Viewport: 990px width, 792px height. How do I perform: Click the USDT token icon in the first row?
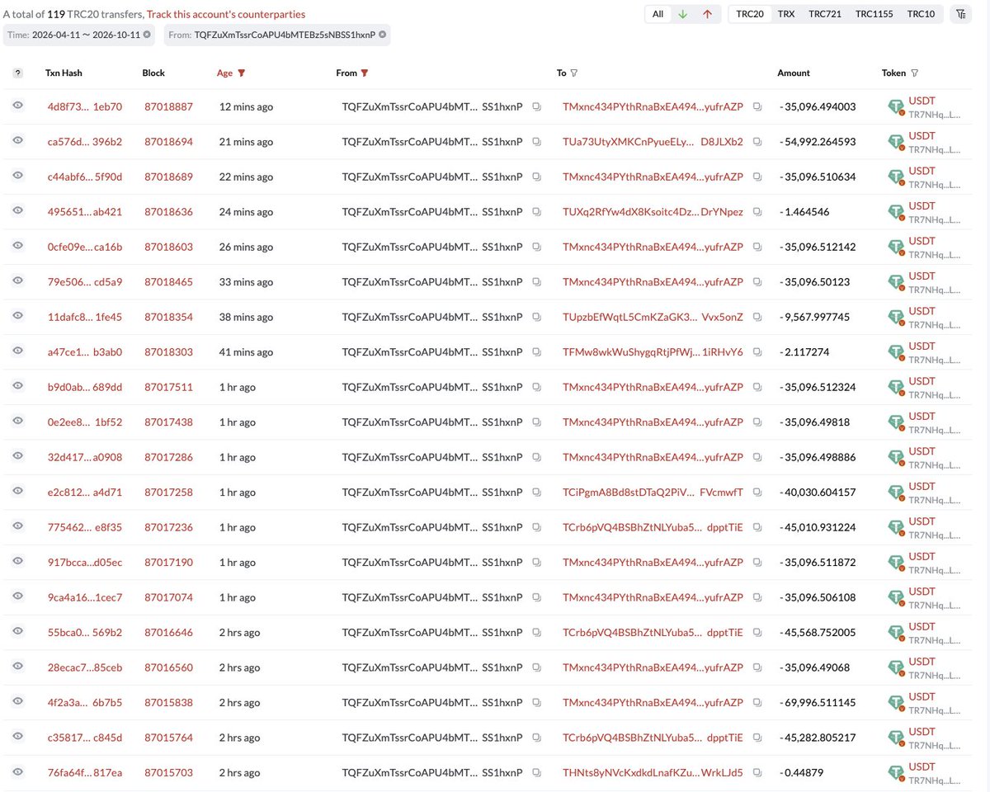click(x=896, y=107)
